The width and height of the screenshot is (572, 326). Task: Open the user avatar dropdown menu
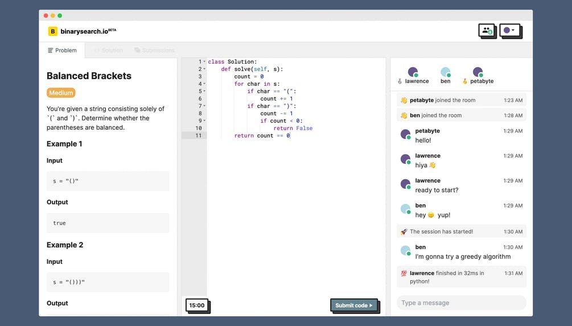(x=509, y=30)
